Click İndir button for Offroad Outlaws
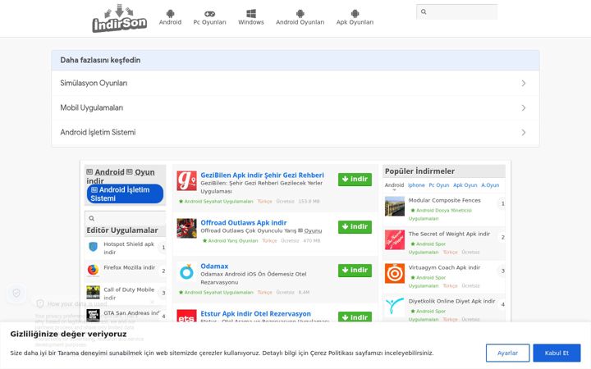This screenshot has width=591, height=369. [355, 227]
